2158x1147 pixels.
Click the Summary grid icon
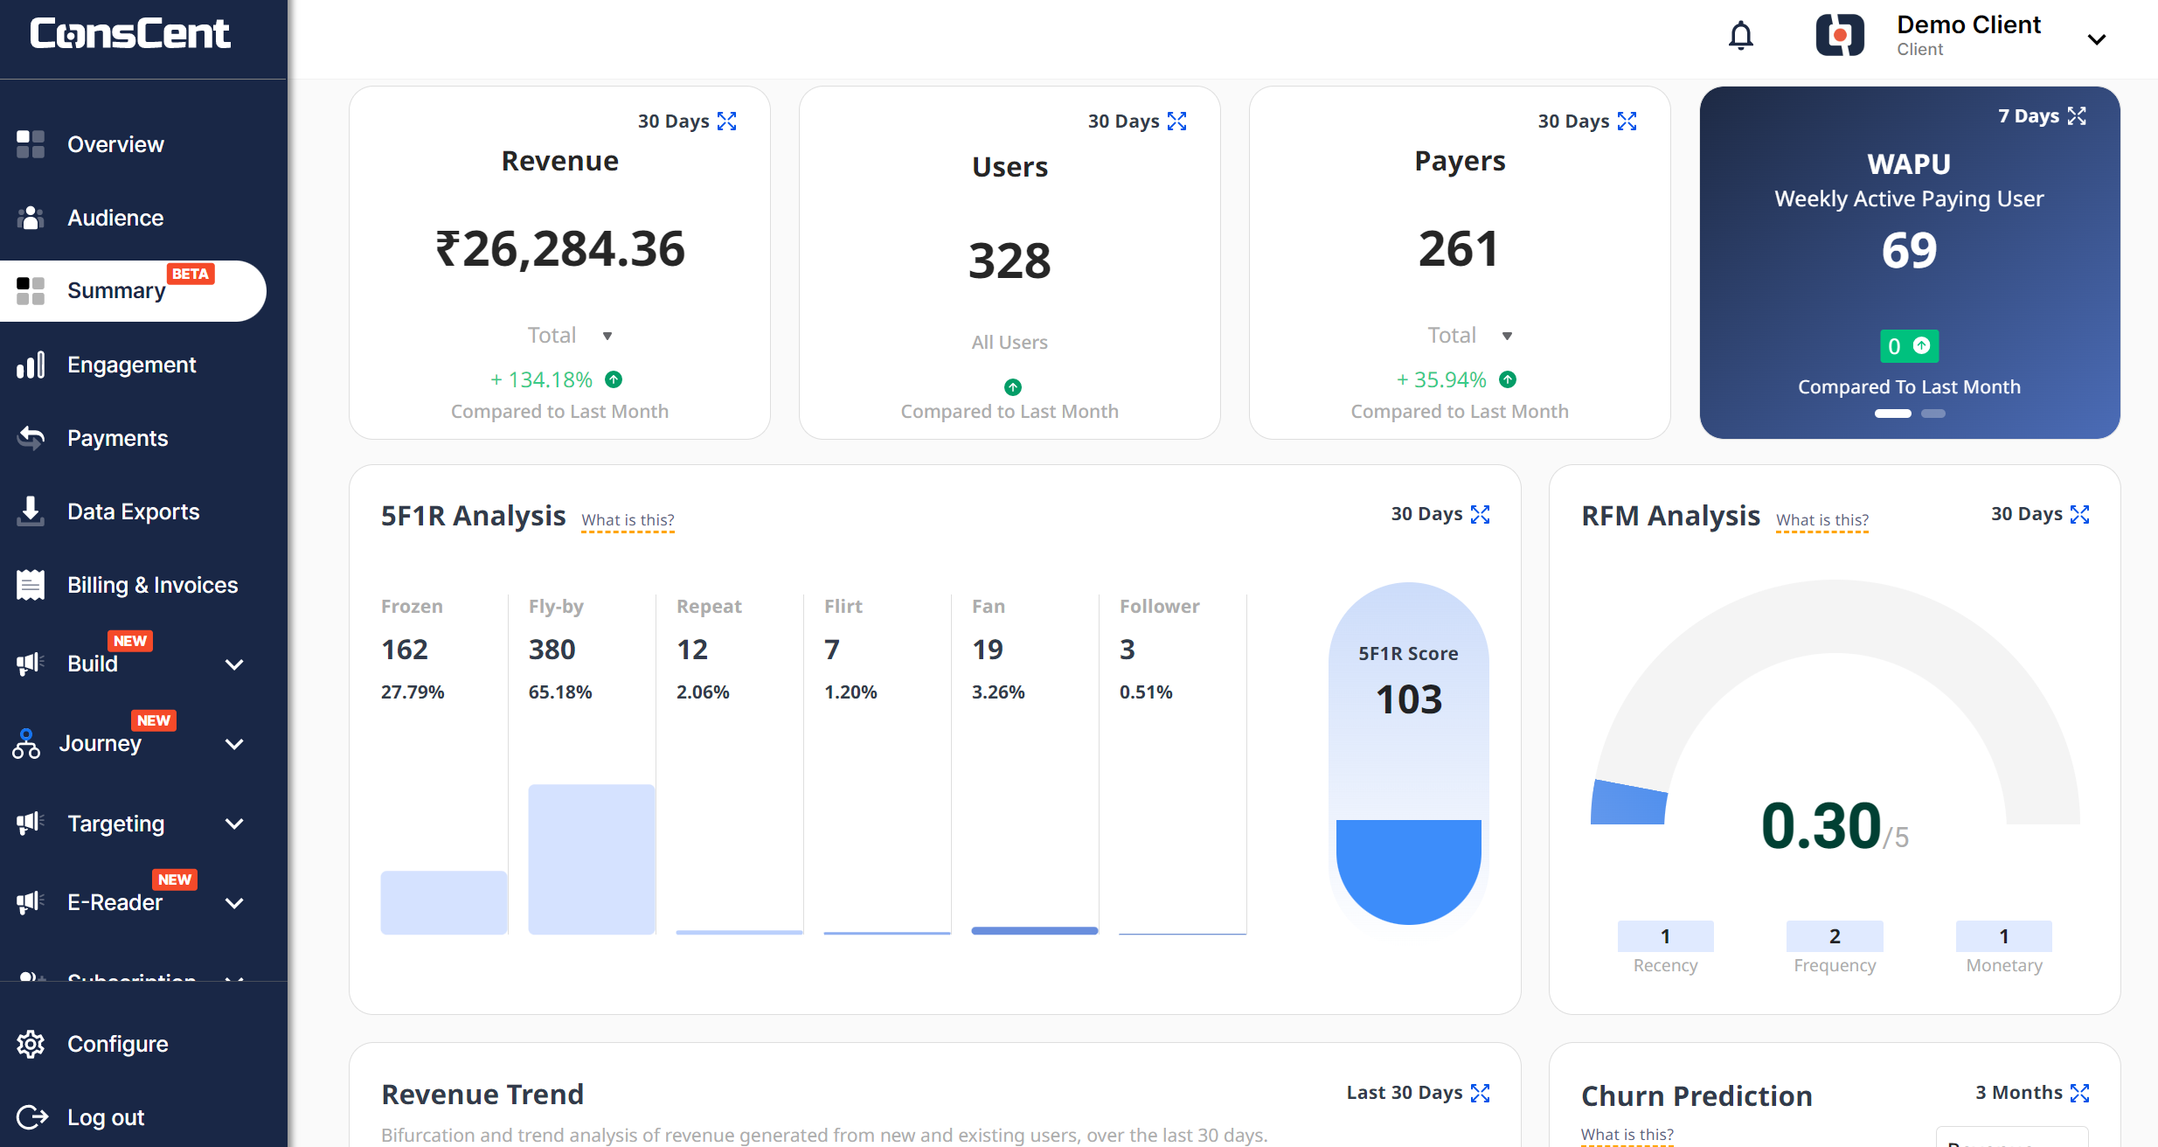(31, 290)
